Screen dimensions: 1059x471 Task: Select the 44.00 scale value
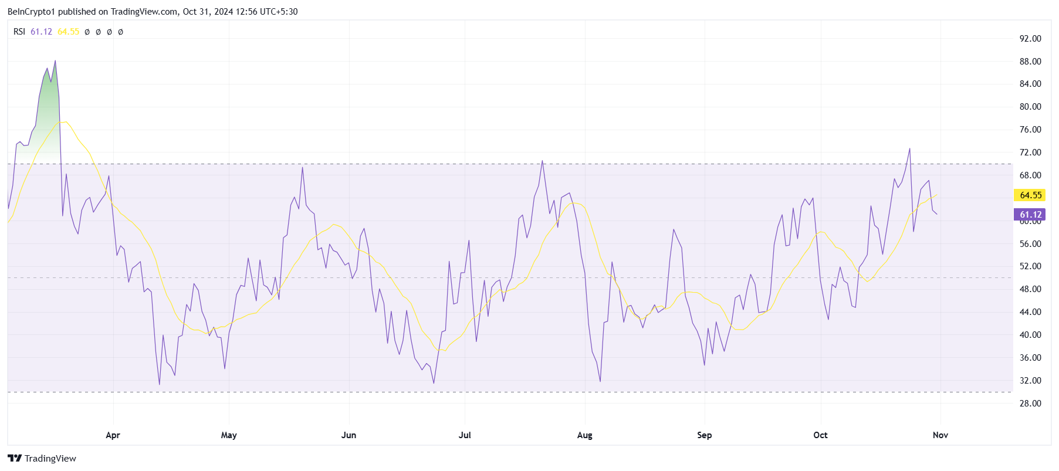(x=1030, y=312)
